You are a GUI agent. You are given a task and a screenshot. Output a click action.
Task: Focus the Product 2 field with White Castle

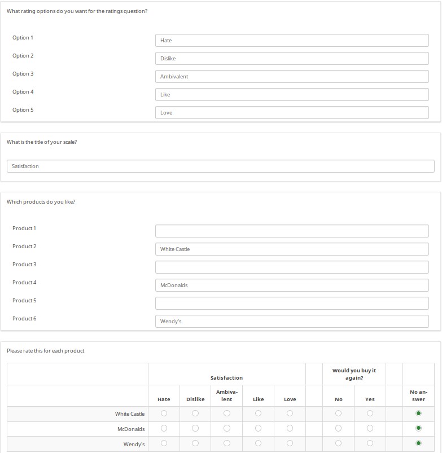pos(292,249)
